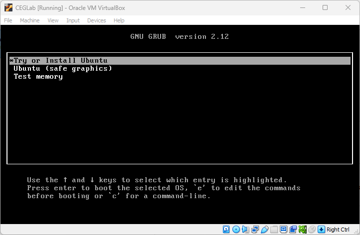Click the mouse integration status icon
The height and width of the screenshot is (235, 360).
[x=312, y=229]
